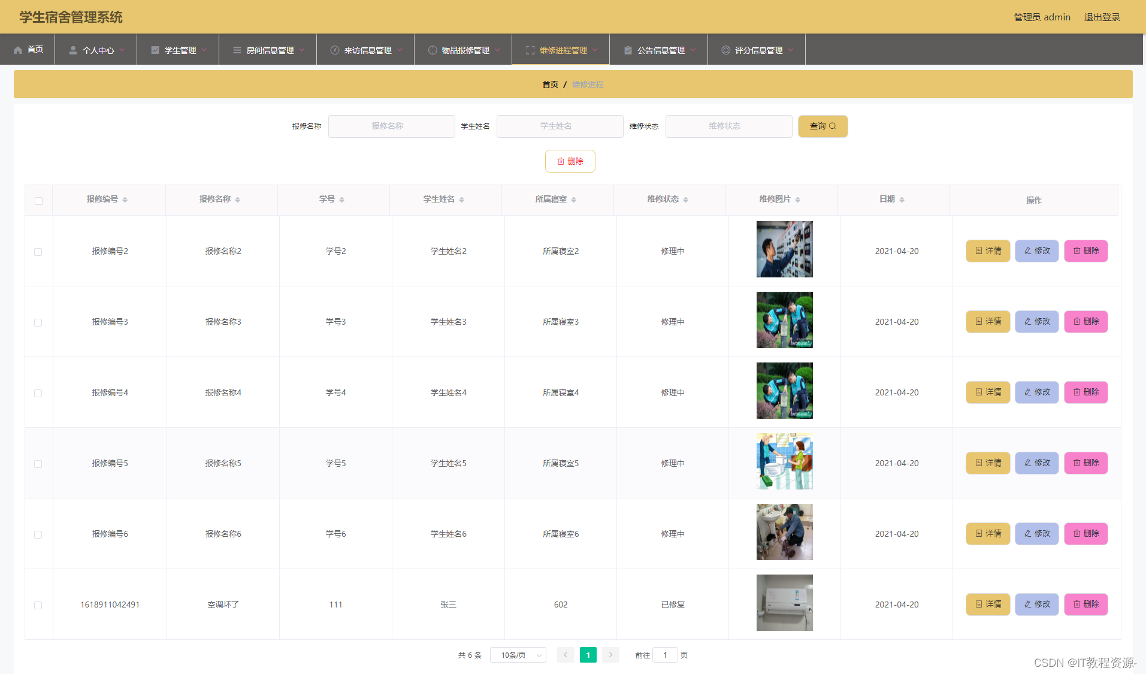Viewport: 1146px width, 674px height.
Task: Check the select-all checkbox in table header
Action: [38, 201]
